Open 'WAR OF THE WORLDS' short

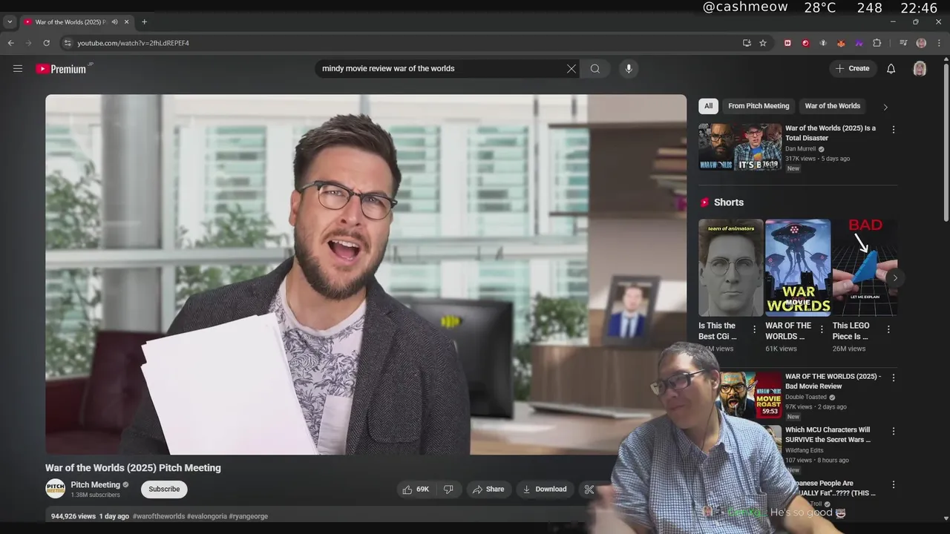pyautogui.click(x=798, y=268)
